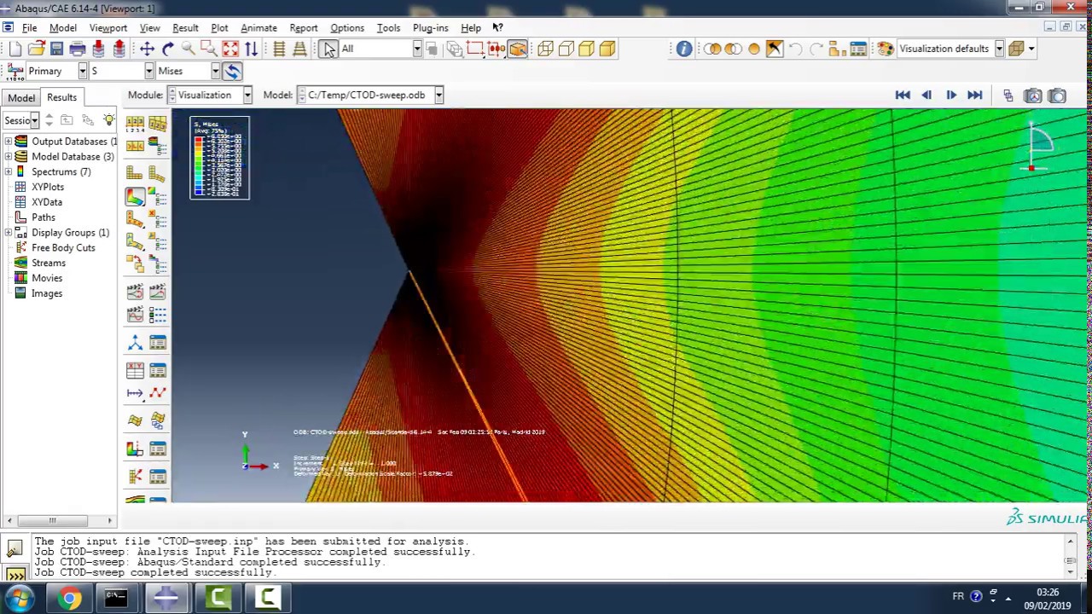The image size is (1092, 614).
Task: Click the Plot Contours on Deformed Shape icon
Action: (x=135, y=196)
